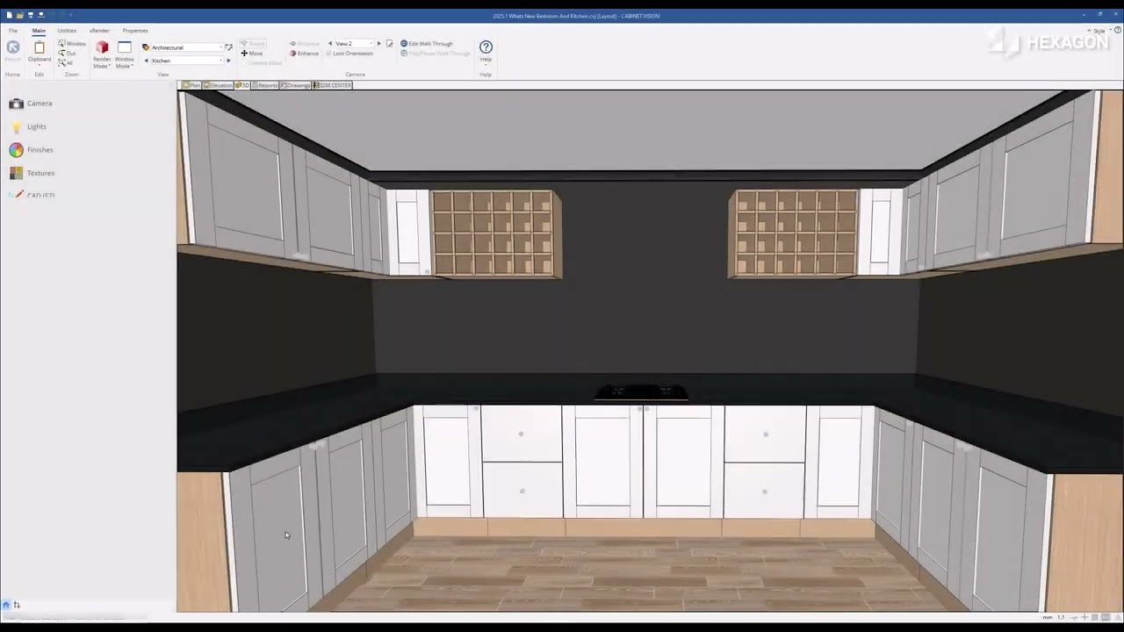Open the View 2 camera dropdown
This screenshot has width=1124, height=632.
pyautogui.click(x=354, y=43)
